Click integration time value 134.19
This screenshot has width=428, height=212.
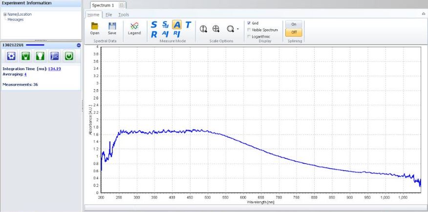[54, 69]
